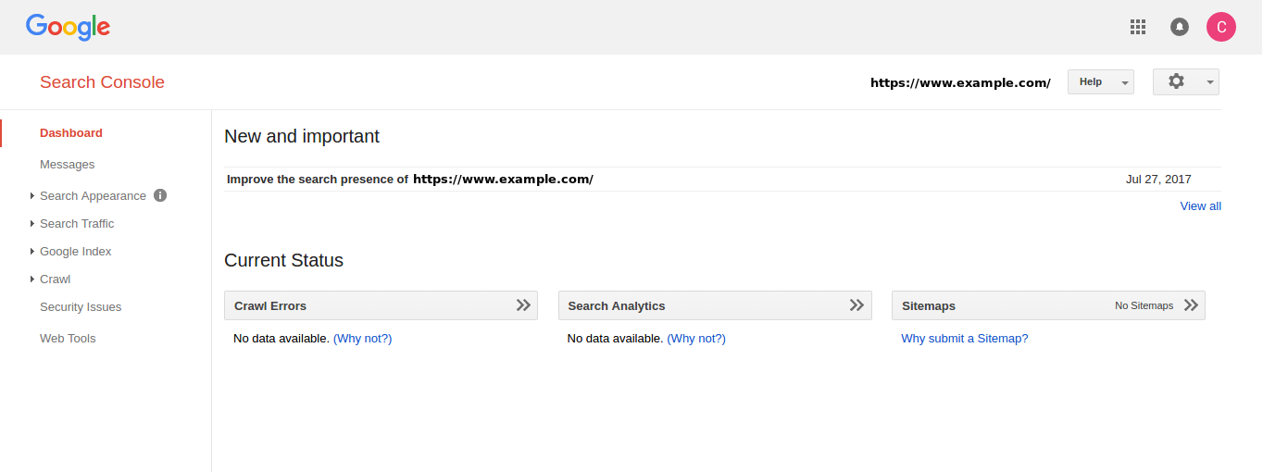Image resolution: width=1263 pixels, height=472 pixels.
Task: Click the Why submit a Sitemap link
Action: (964, 339)
